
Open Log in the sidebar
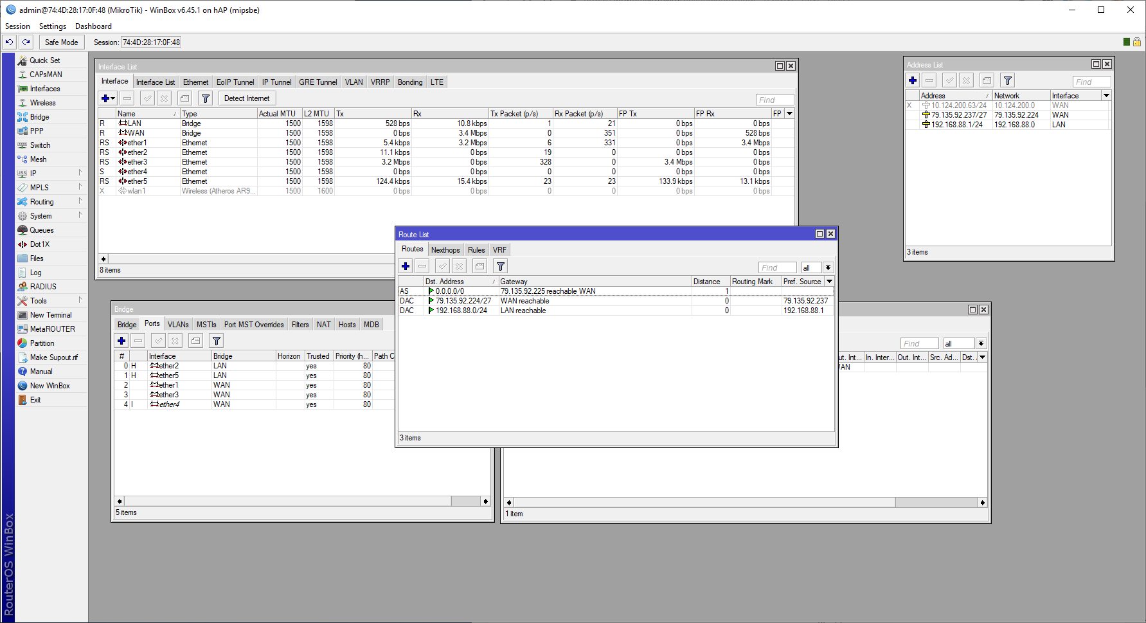click(x=35, y=273)
